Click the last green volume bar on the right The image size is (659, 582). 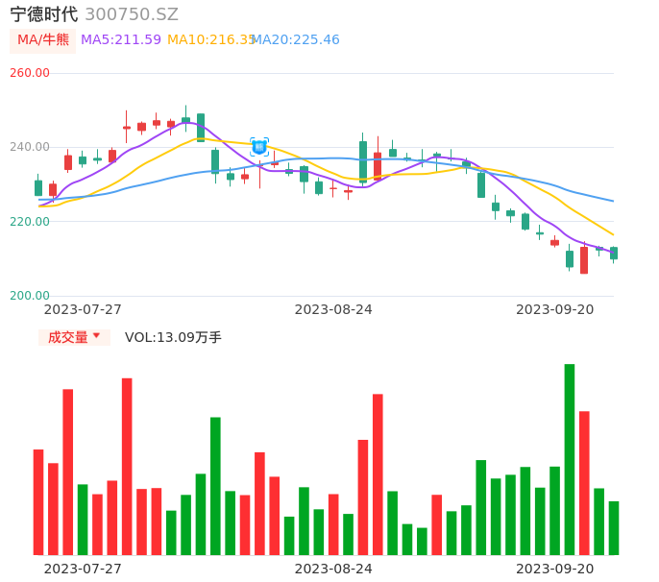(614, 528)
